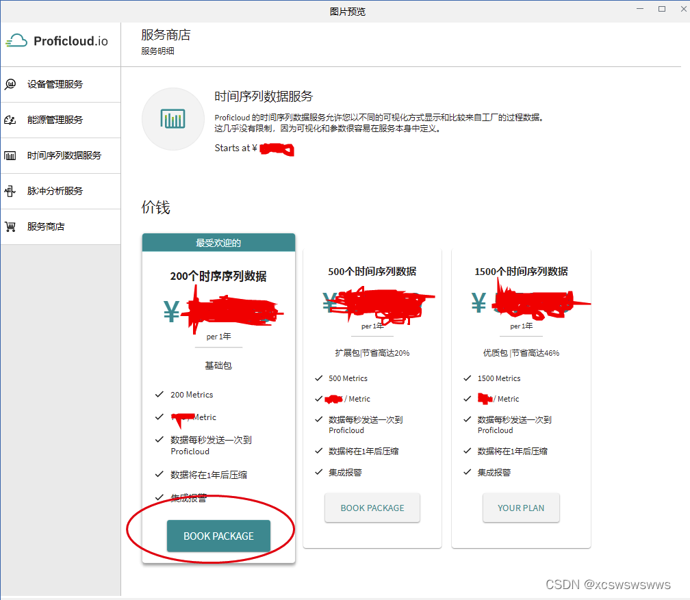Click the checkmark beside 200 Metrics
Image resolution: width=690 pixels, height=600 pixels.
pyautogui.click(x=159, y=395)
